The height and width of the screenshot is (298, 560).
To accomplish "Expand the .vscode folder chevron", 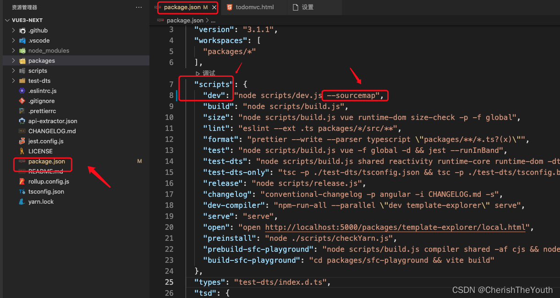I will [x=14, y=40].
